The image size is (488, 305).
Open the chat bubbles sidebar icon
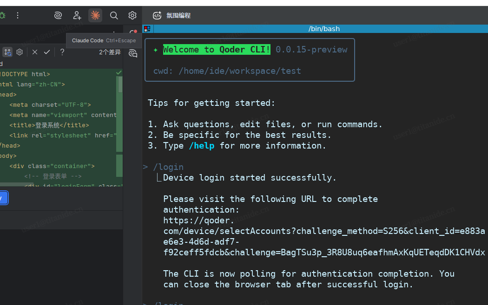(133, 53)
